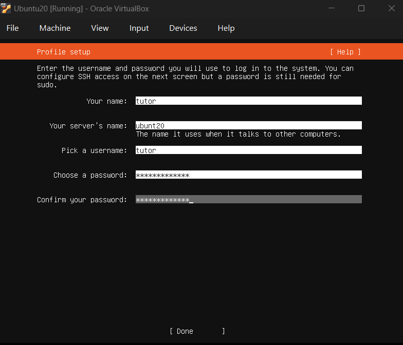Viewport: 403px width, 345px height.
Task: Focus the Your name field
Action: 249,101
